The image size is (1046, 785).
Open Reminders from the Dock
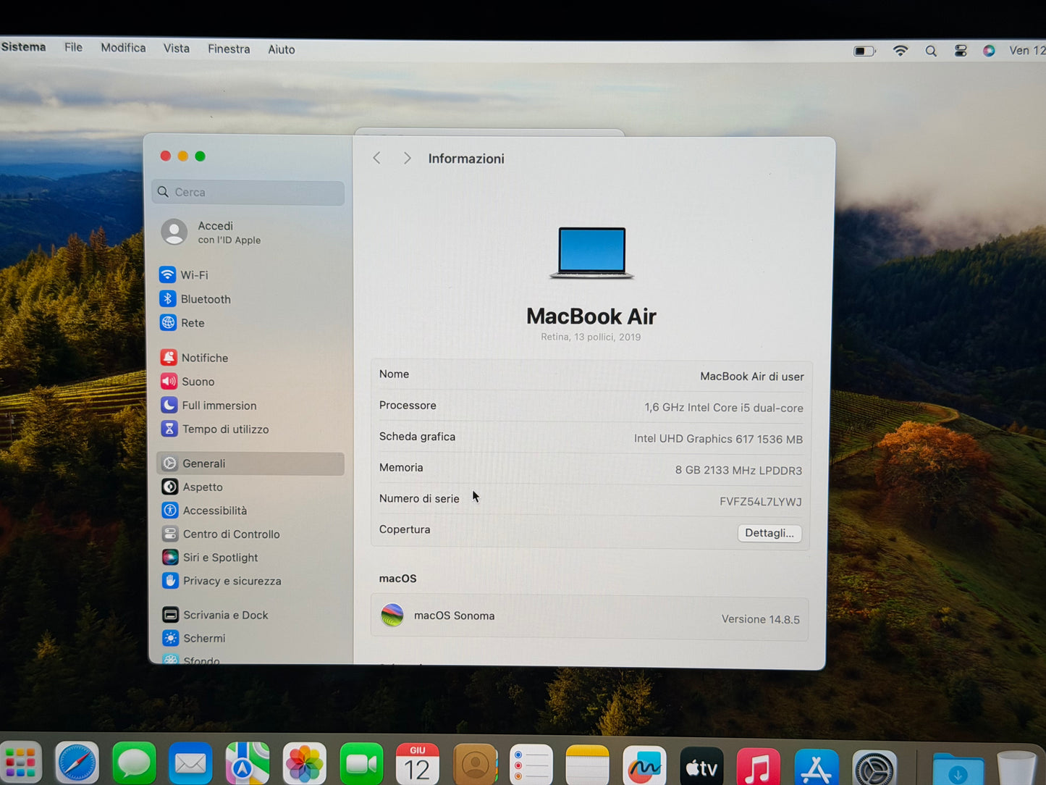531,765
